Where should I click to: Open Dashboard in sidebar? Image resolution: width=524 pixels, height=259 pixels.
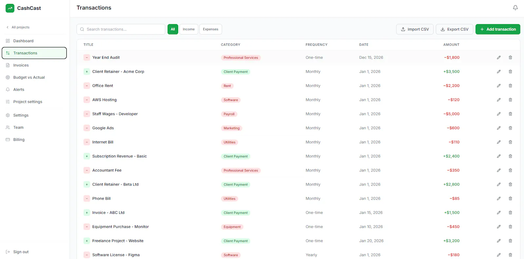[34, 41]
